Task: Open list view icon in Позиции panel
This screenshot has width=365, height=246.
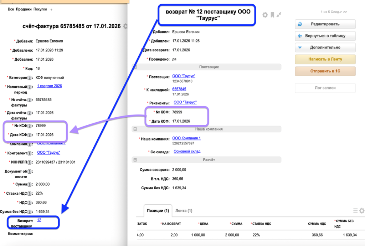Action: point(355,211)
